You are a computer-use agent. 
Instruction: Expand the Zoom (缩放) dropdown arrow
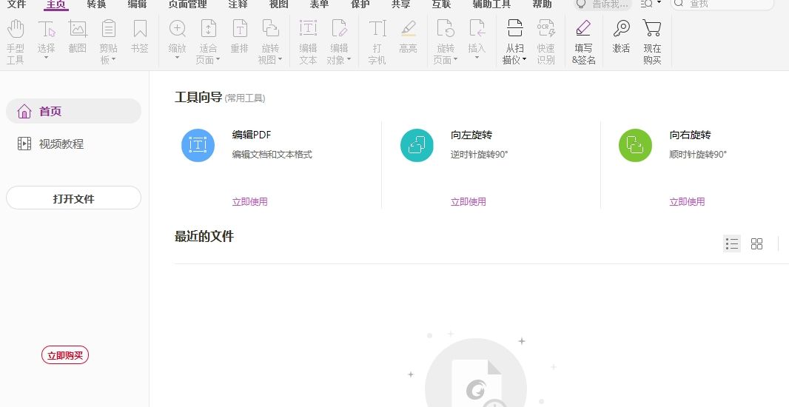[x=177, y=58]
